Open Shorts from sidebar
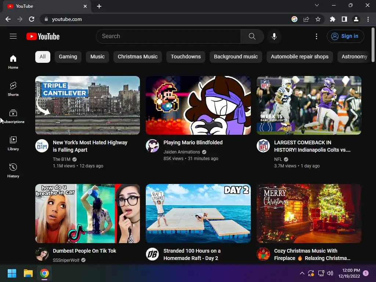 tap(13, 89)
